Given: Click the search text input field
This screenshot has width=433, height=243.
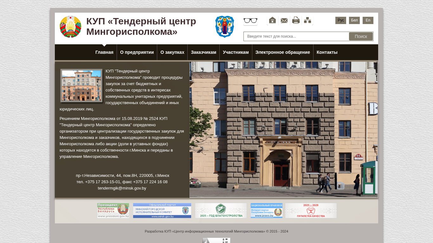Looking at the screenshot, I should point(296,36).
